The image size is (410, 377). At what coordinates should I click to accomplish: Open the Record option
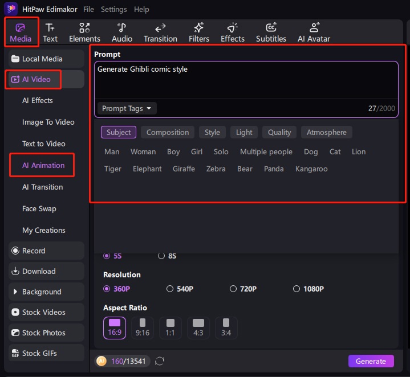(x=46, y=251)
